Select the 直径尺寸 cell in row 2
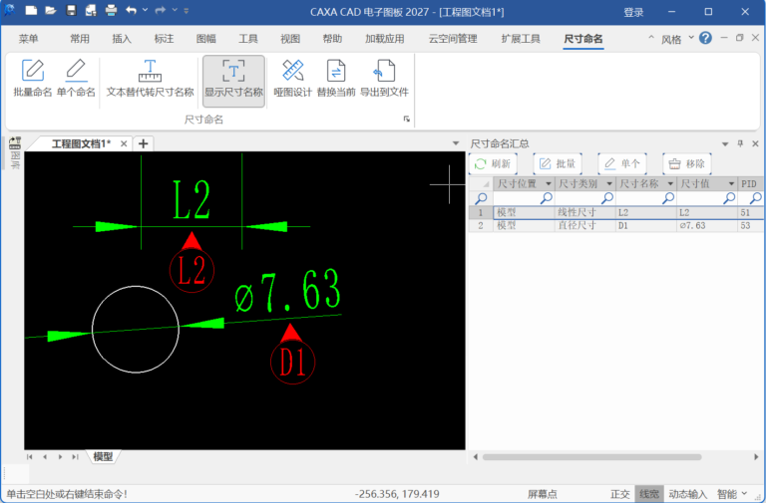Screen dimensions: 766x503 (584, 225)
